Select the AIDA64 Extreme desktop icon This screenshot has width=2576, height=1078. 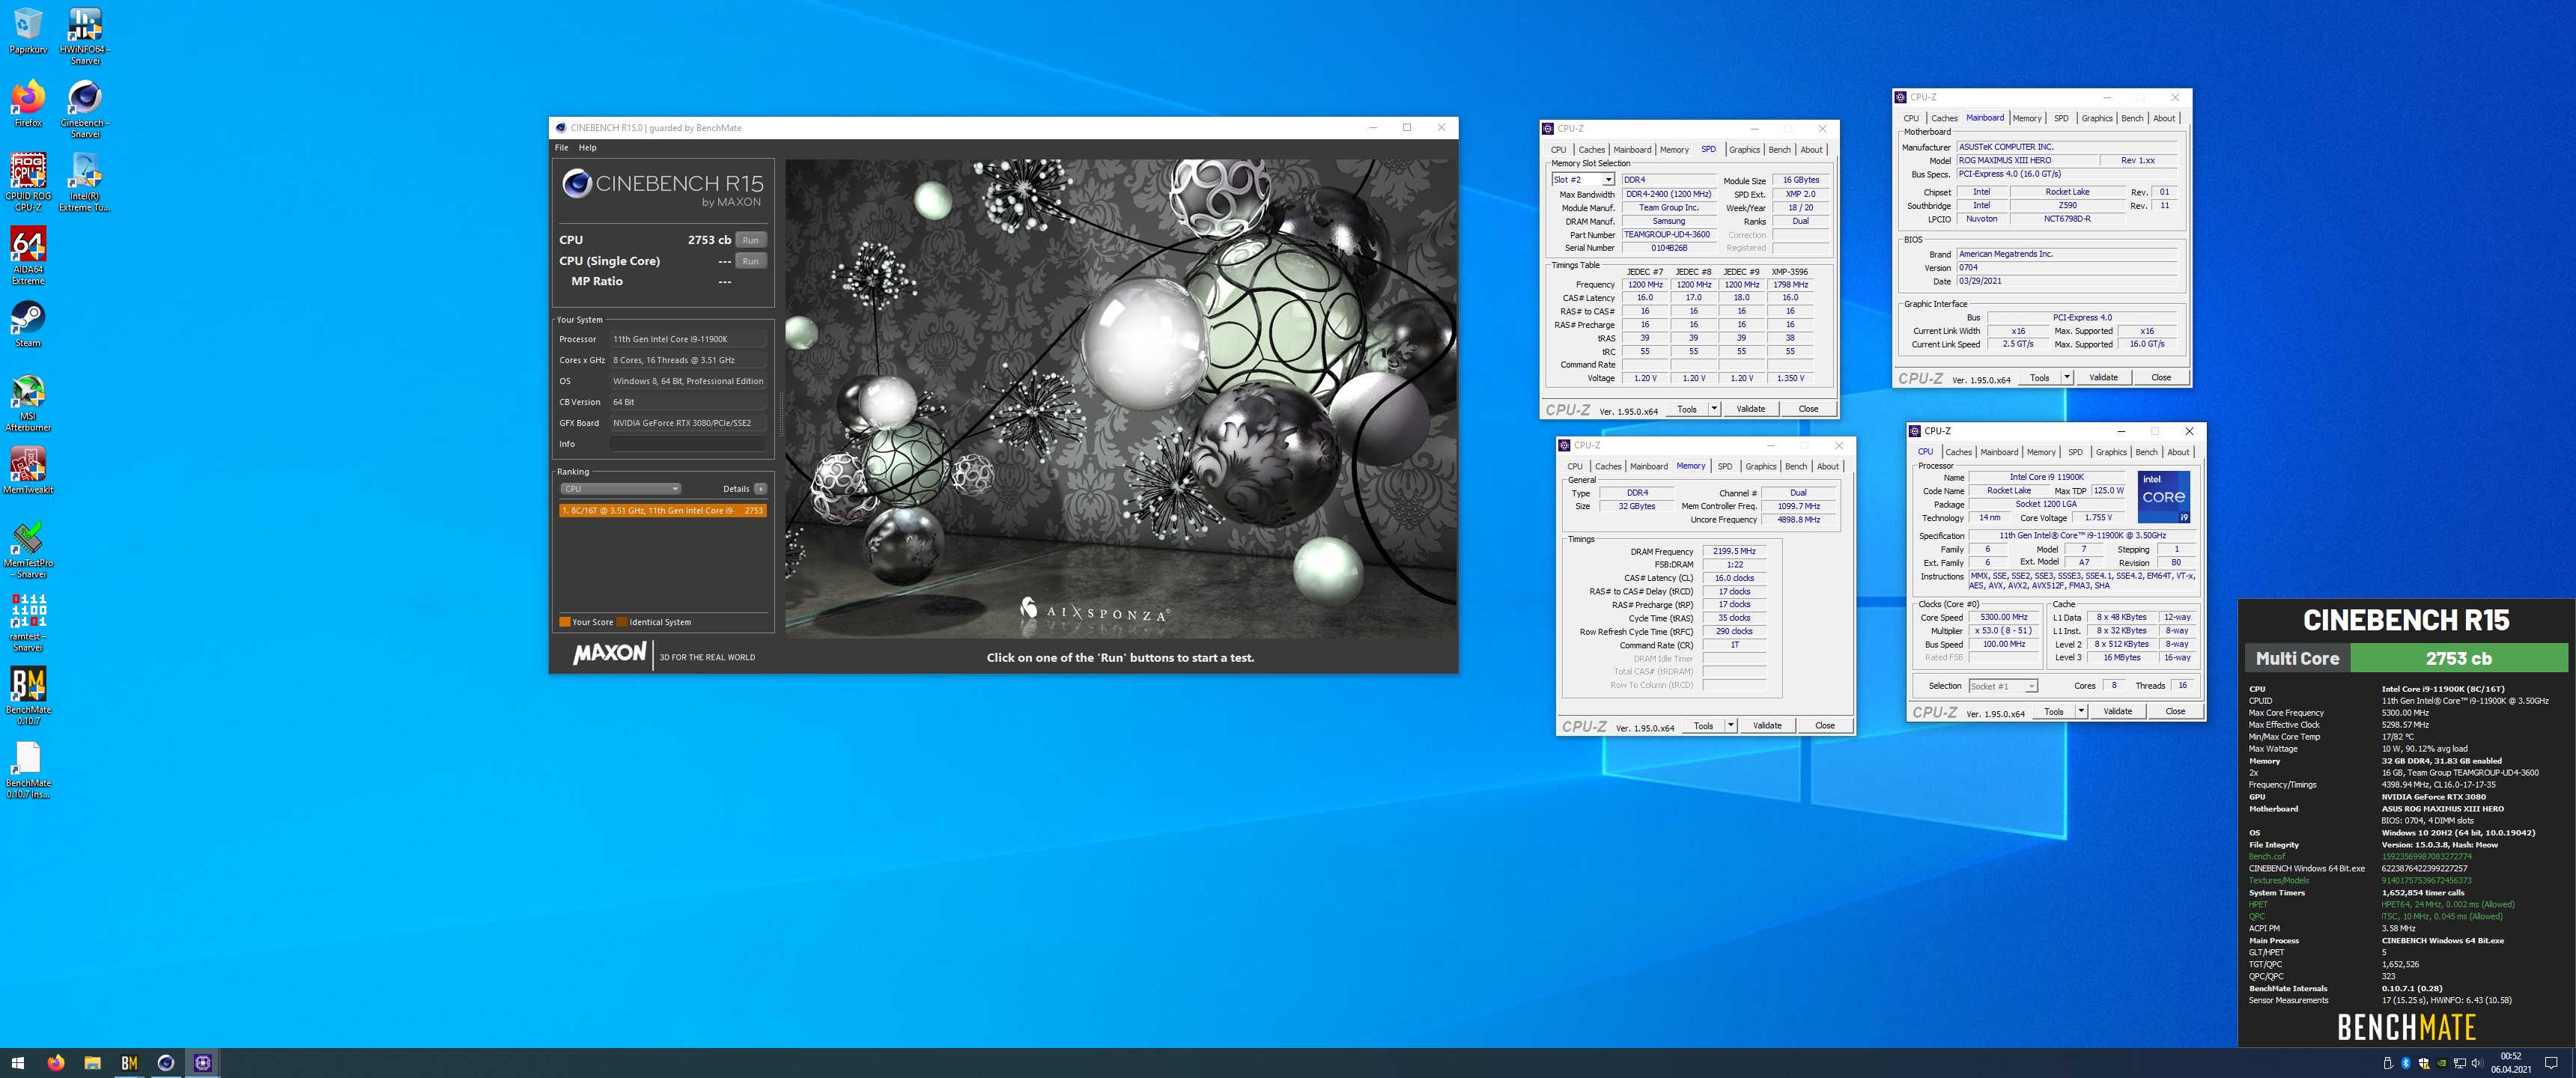click(28, 255)
